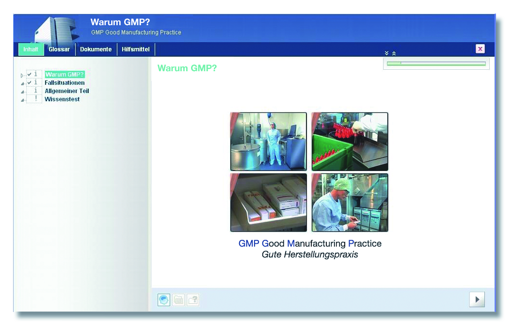
Task: Go to next page with arrow button
Action: tap(477, 299)
